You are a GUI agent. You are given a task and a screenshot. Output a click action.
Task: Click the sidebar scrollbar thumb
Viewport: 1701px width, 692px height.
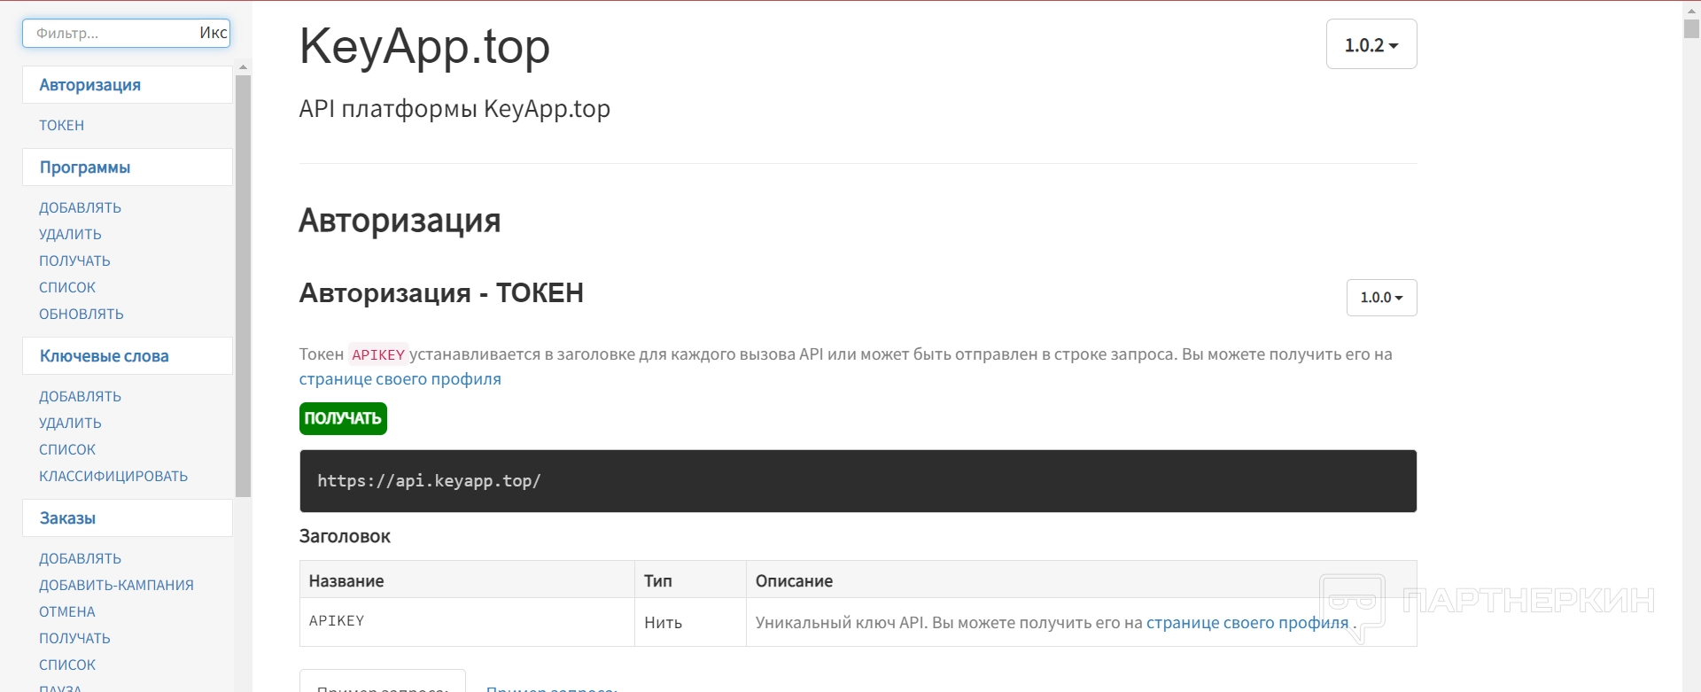tap(243, 286)
